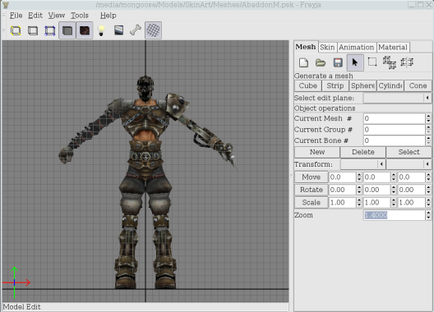The width and height of the screenshot is (434, 312).
Task: Open the View menu
Action: click(x=57, y=16)
